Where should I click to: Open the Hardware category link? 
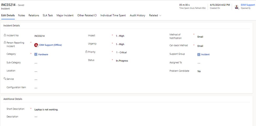(x=43, y=54)
